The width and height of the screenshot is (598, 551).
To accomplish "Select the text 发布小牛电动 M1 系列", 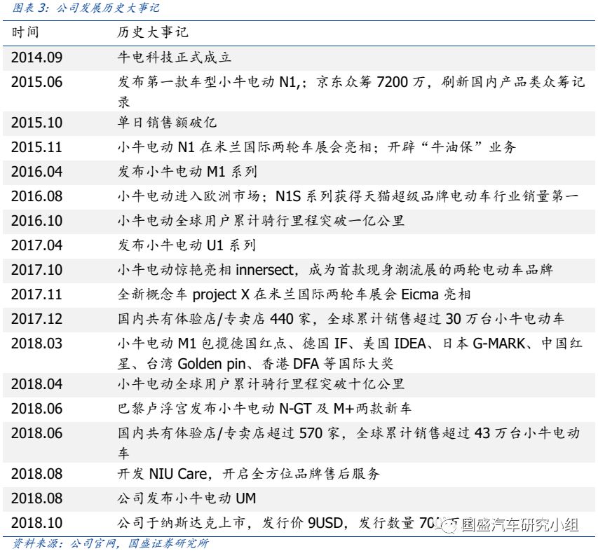I will pyautogui.click(x=187, y=172).
